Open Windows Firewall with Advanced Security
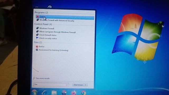The image size is (169, 95). pos(57,20)
